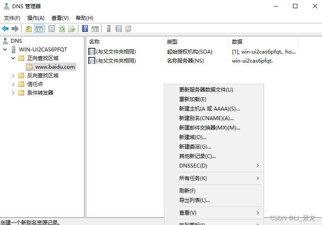The width and height of the screenshot is (322, 225).
Task: Select the 信任点 tree label
Action: [35, 84]
